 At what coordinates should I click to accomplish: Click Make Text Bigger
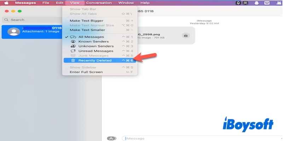[x=86, y=21]
